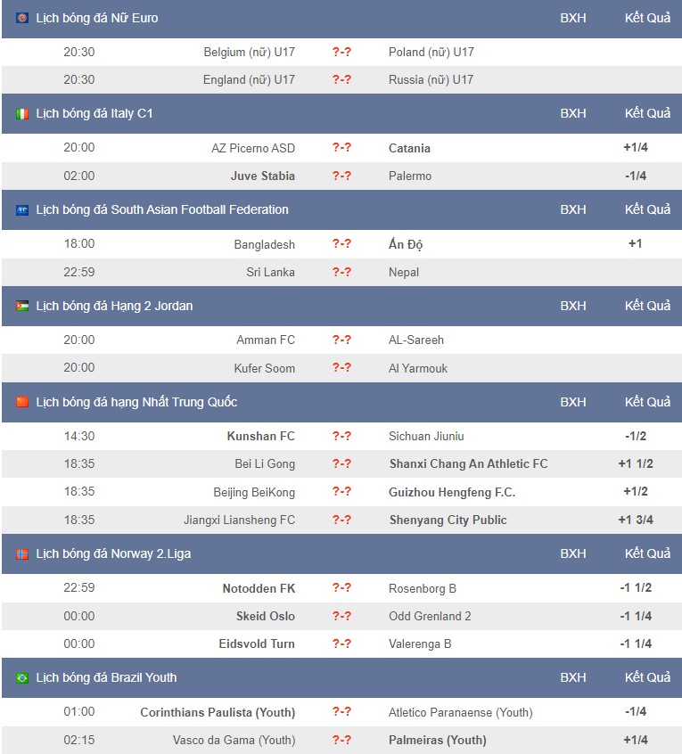
Task: Open BXH for Norway 2.Liga
Action: click(x=573, y=553)
